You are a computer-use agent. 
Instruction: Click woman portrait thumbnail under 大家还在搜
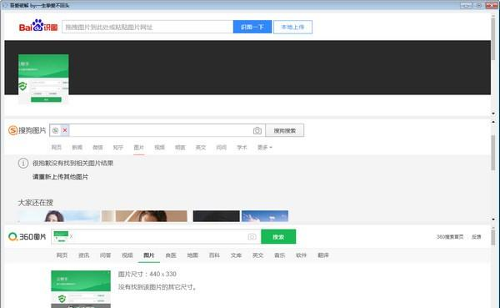(59, 216)
